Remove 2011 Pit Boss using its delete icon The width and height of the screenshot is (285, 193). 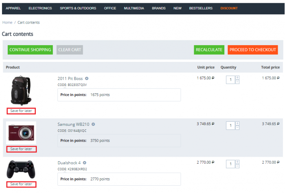click(87, 79)
